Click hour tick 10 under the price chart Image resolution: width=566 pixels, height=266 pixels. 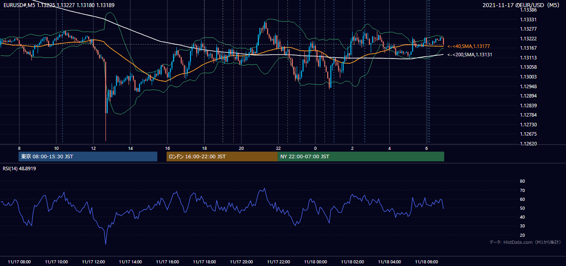click(x=56, y=148)
